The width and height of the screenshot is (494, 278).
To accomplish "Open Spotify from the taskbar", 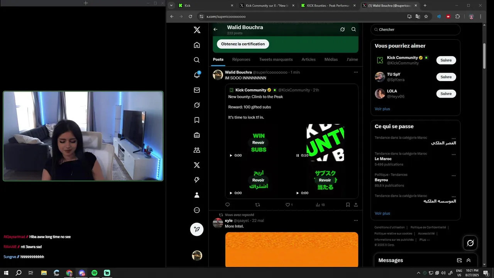I will [x=95, y=273].
